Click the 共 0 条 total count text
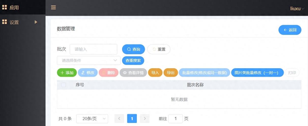This screenshot has width=308, height=126. 65,119
